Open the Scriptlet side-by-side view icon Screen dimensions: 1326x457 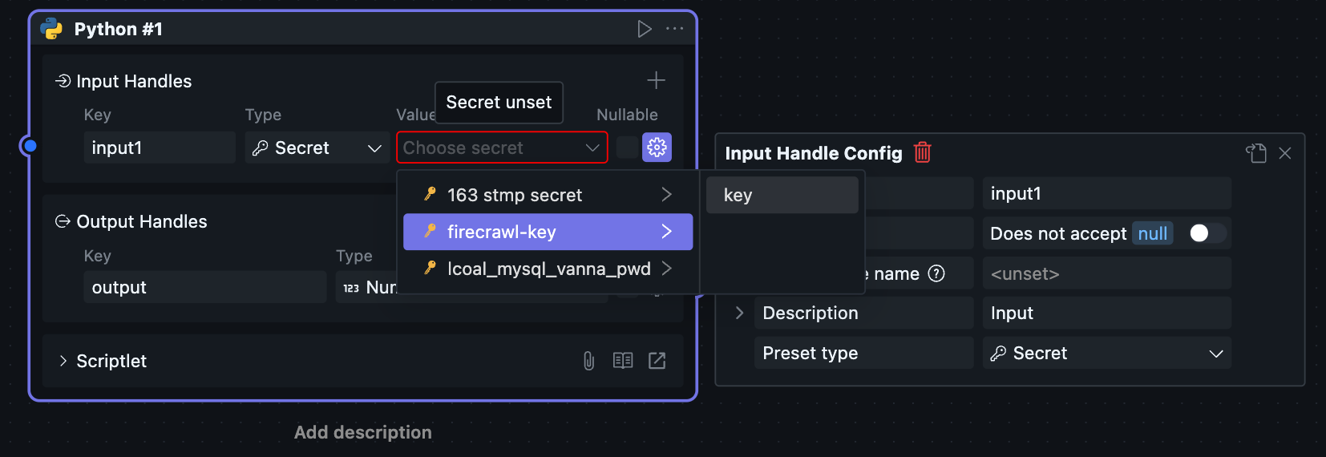(623, 361)
